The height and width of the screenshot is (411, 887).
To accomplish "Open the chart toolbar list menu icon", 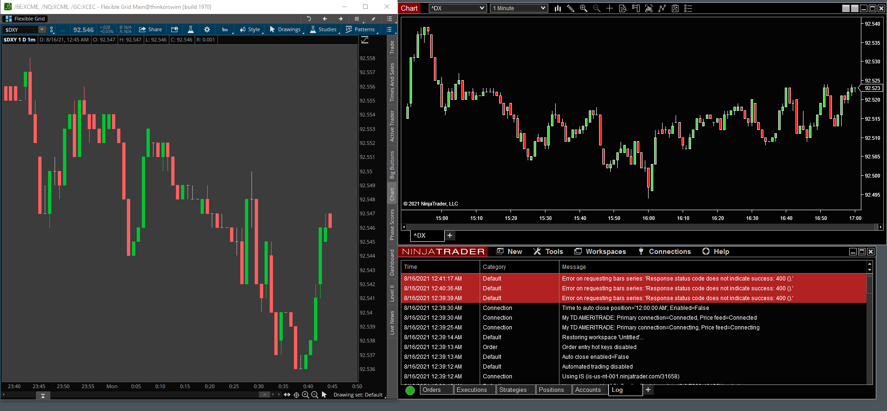I will [x=389, y=29].
